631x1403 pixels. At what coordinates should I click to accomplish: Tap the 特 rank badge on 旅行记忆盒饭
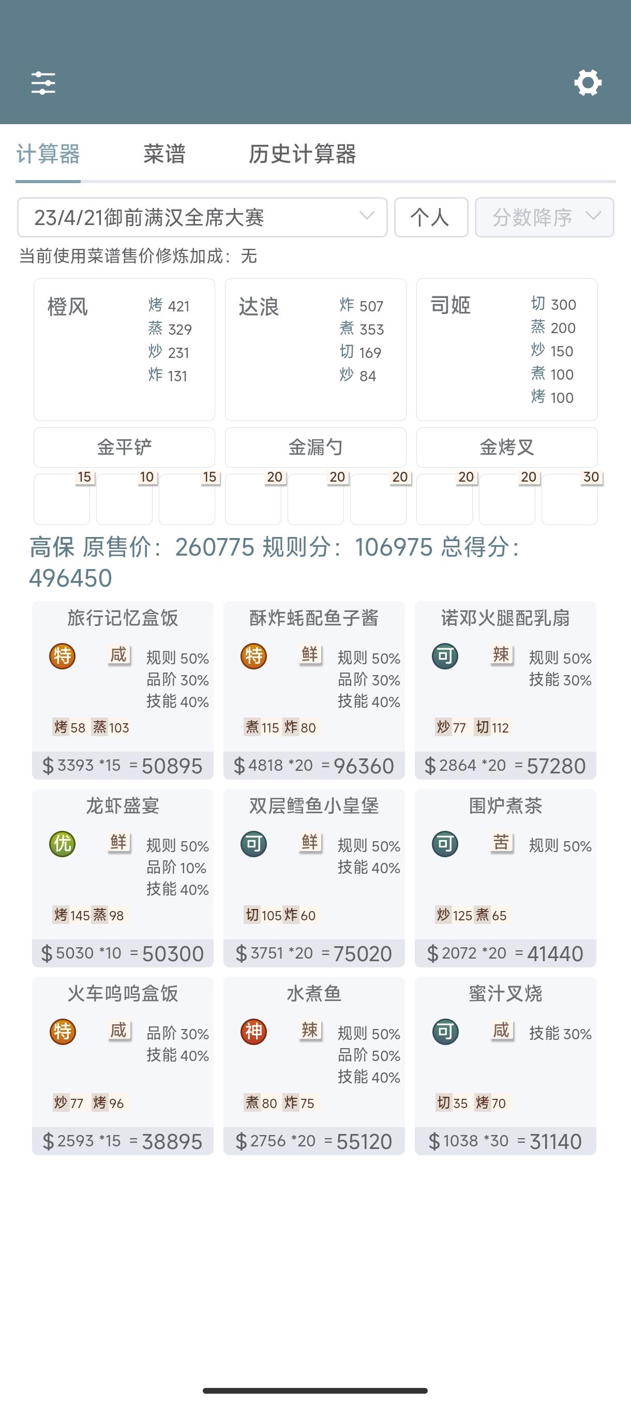point(62,656)
